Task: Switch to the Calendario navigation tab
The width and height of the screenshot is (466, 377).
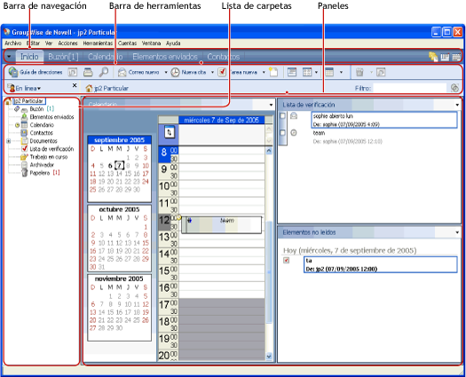Action: click(106, 57)
